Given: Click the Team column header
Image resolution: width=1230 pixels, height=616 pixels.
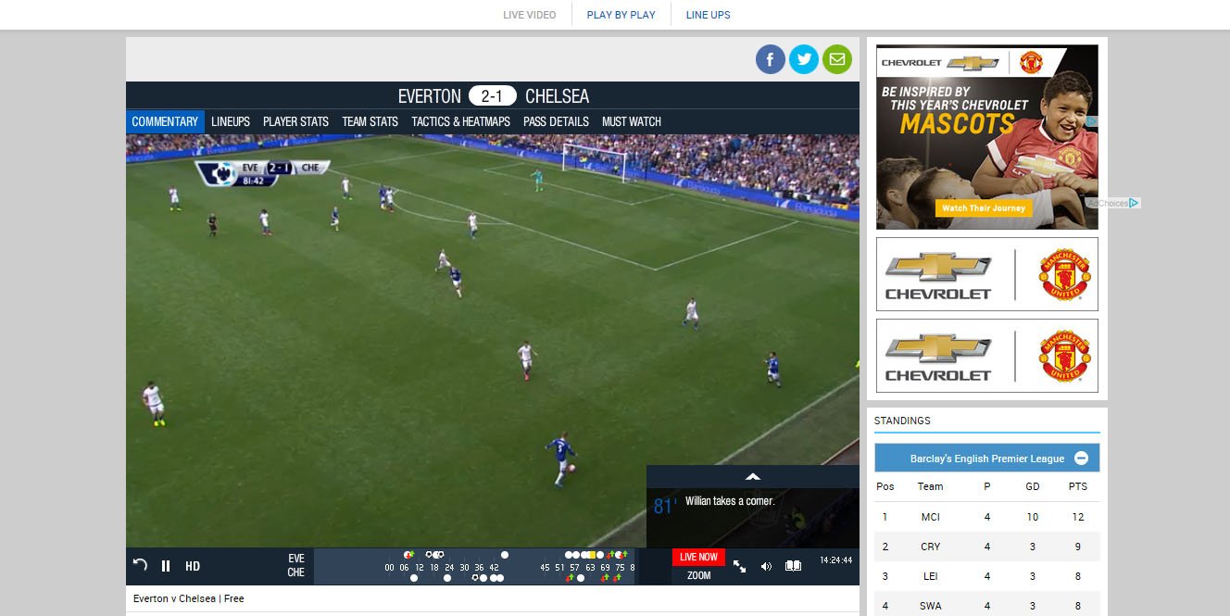Looking at the screenshot, I should [930, 486].
